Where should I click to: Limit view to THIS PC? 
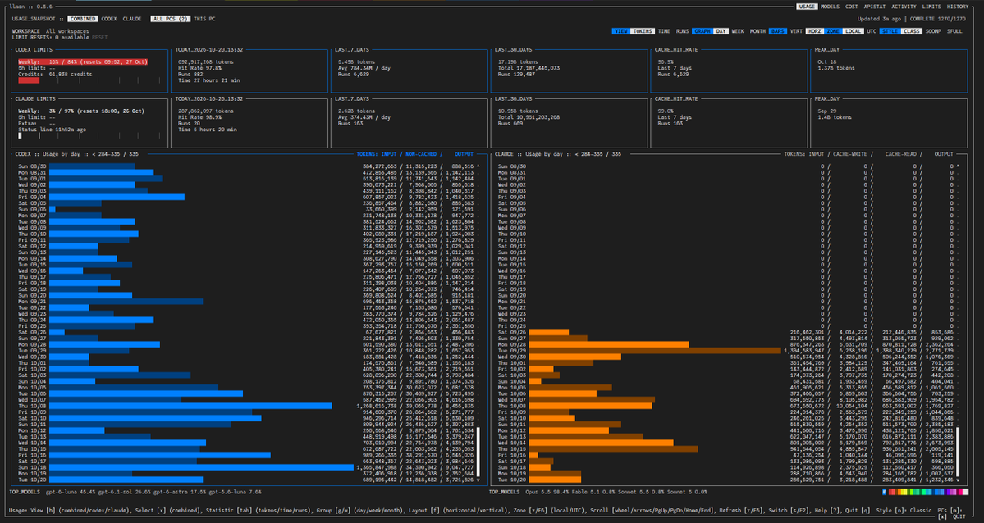(204, 20)
